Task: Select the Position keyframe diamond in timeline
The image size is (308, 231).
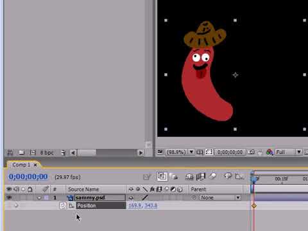Action: coord(254,206)
